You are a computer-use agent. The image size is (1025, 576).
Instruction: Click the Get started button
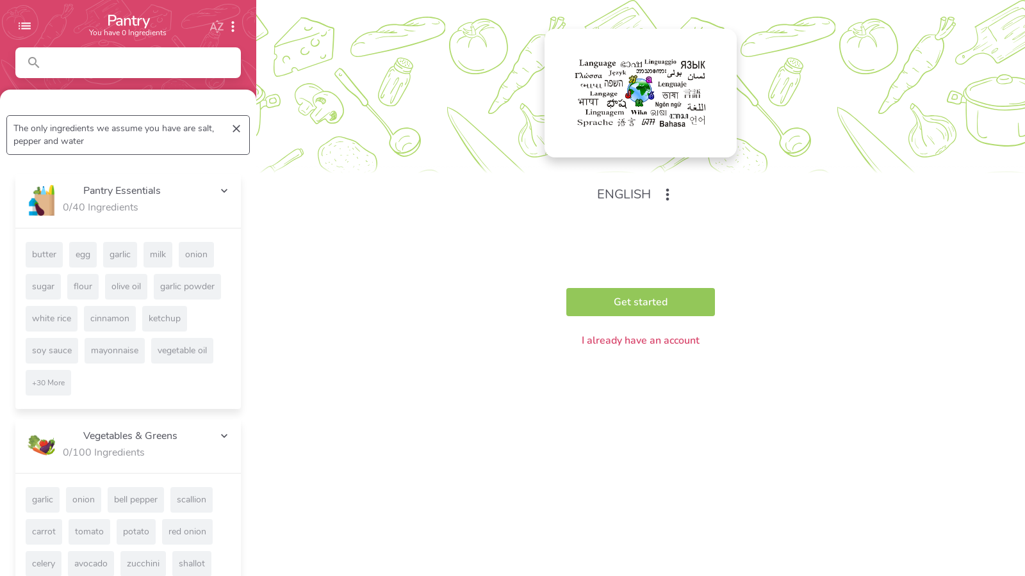[x=641, y=302]
